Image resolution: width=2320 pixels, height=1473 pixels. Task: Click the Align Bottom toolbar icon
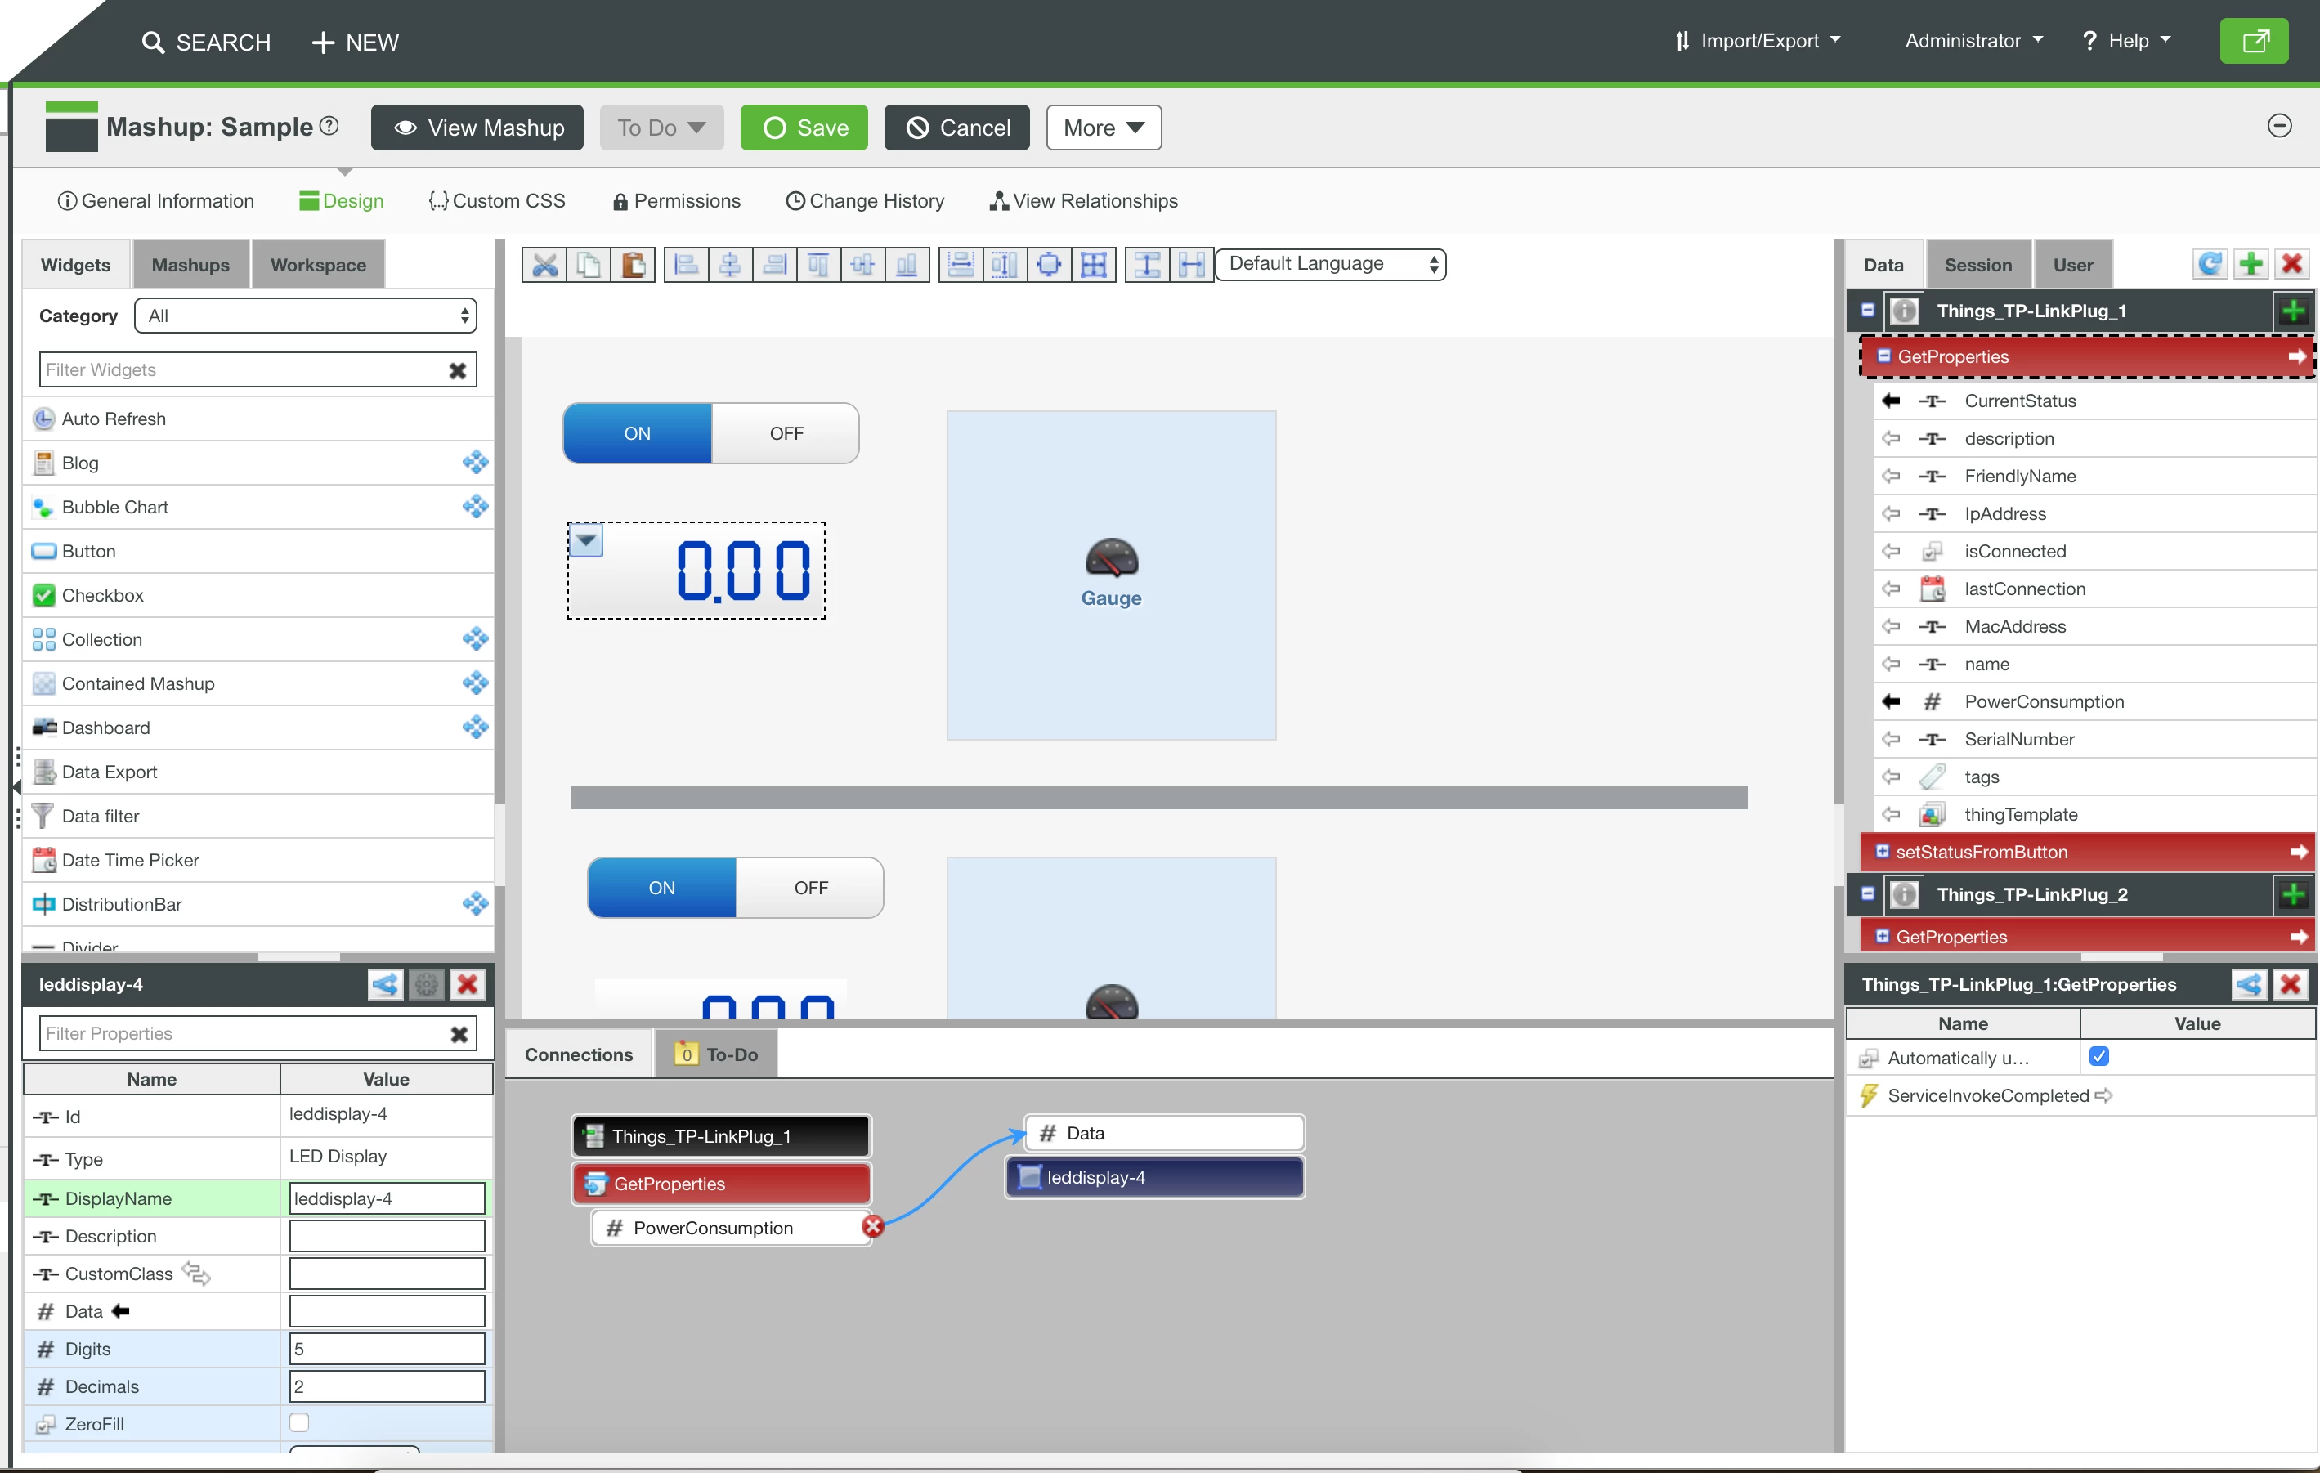coord(907,265)
